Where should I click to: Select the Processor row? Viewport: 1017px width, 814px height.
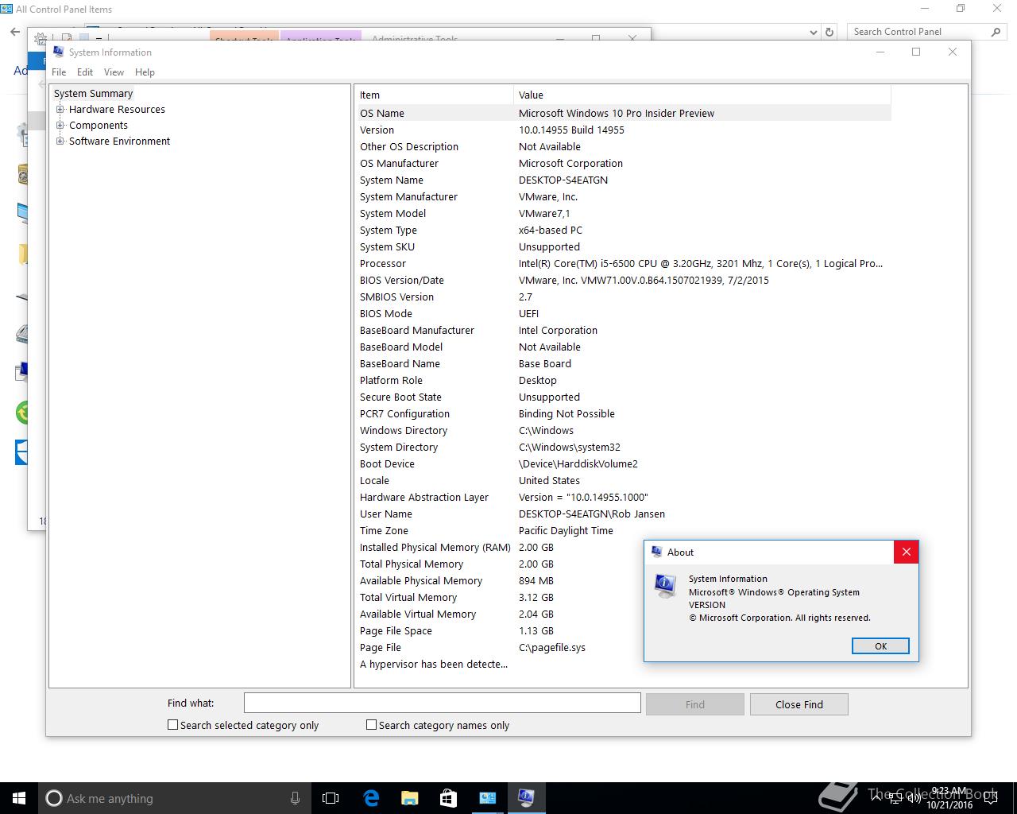[624, 264]
